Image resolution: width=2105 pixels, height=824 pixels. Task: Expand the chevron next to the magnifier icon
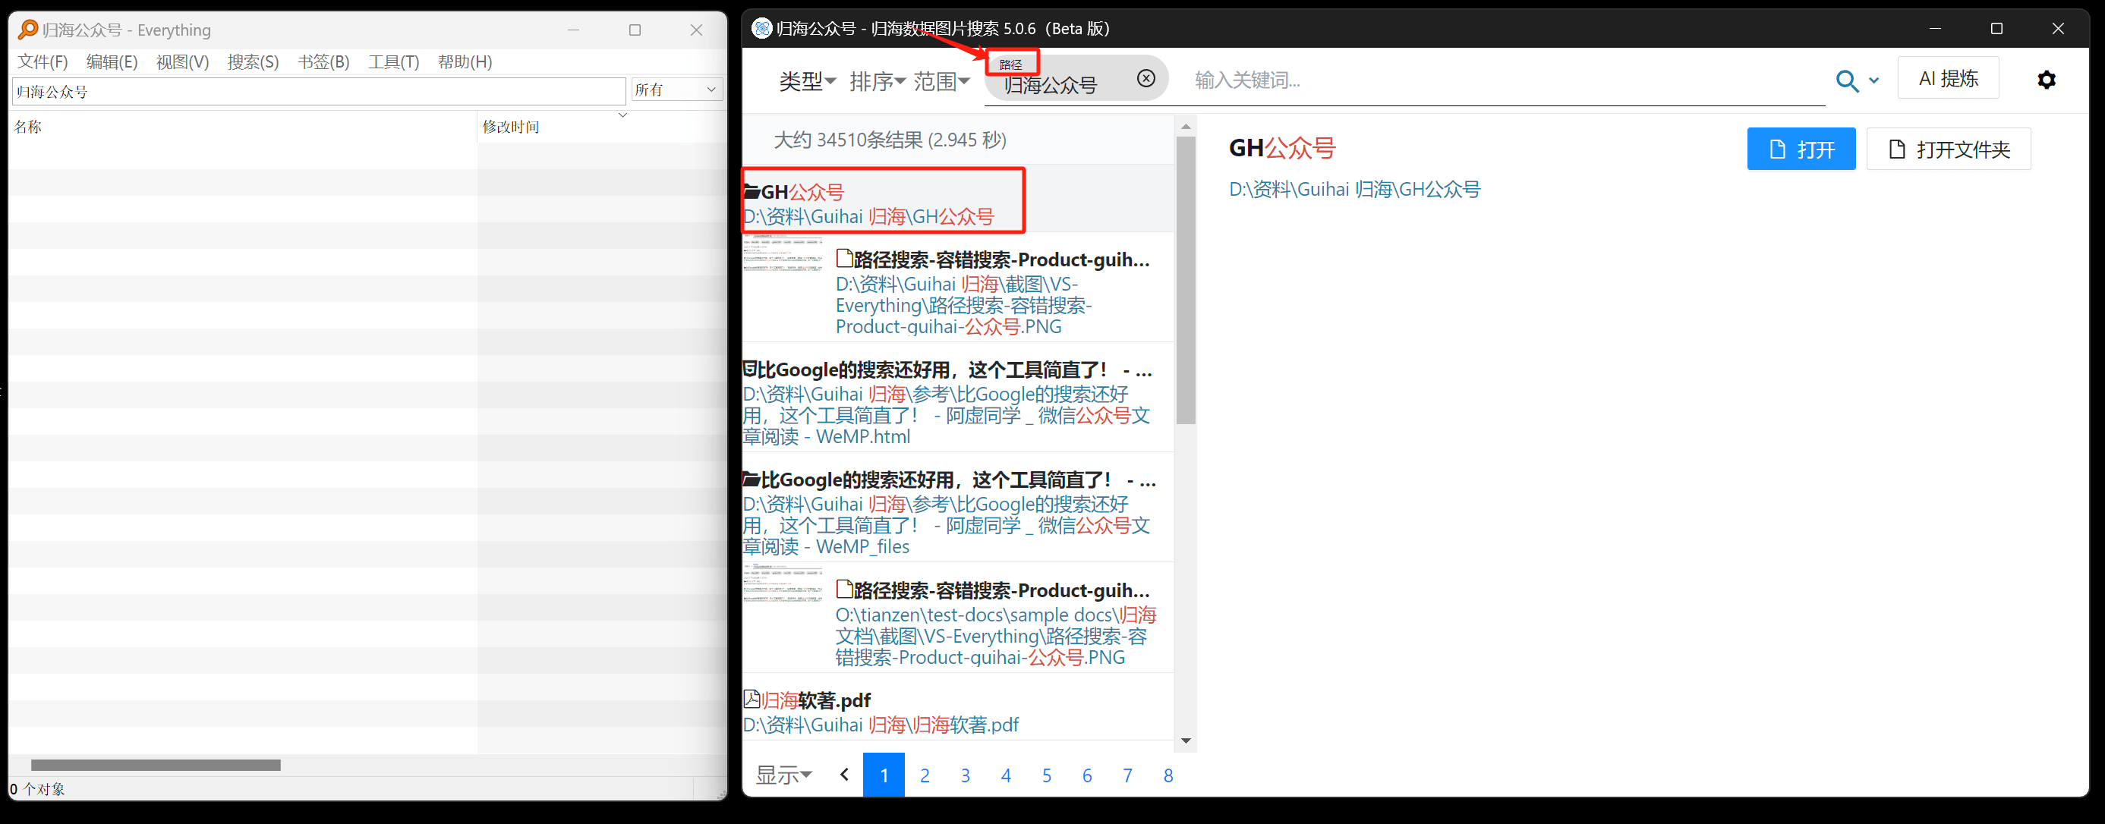1873,81
